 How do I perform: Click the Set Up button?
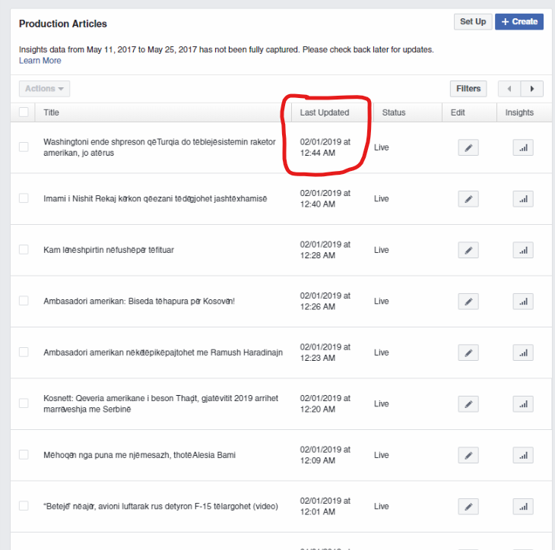click(x=473, y=21)
